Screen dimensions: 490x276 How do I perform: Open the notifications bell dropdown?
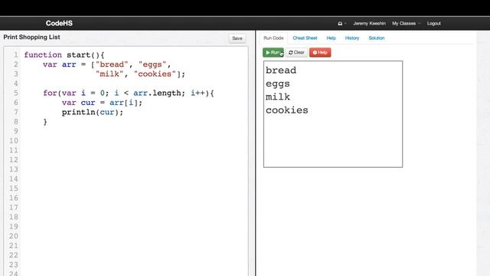(341, 24)
